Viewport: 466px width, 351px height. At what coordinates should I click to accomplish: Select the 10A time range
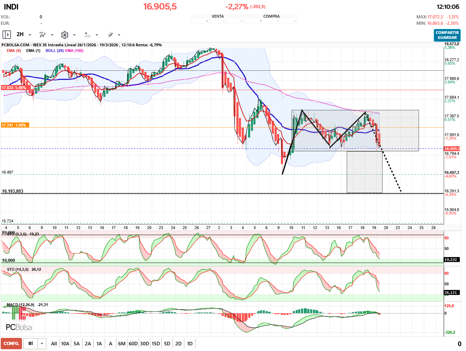pos(65,344)
